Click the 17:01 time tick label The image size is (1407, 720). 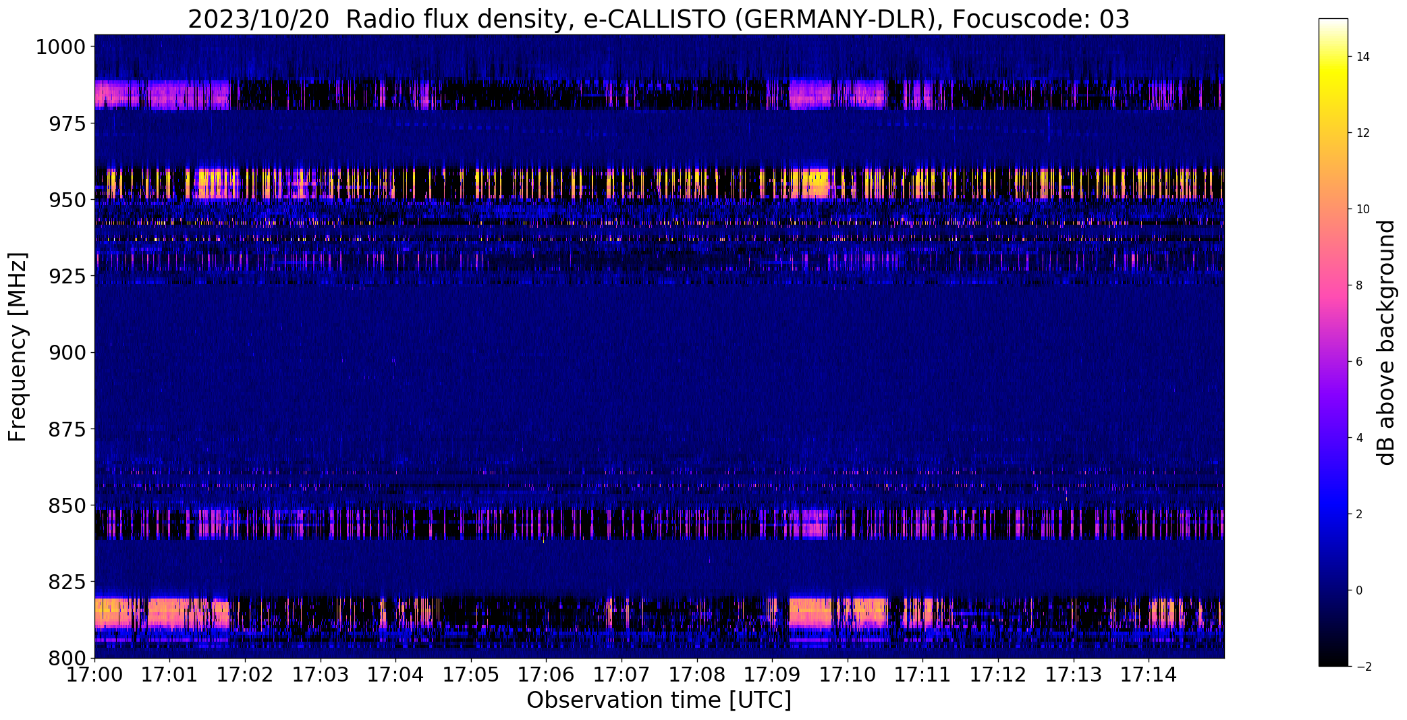coord(170,675)
